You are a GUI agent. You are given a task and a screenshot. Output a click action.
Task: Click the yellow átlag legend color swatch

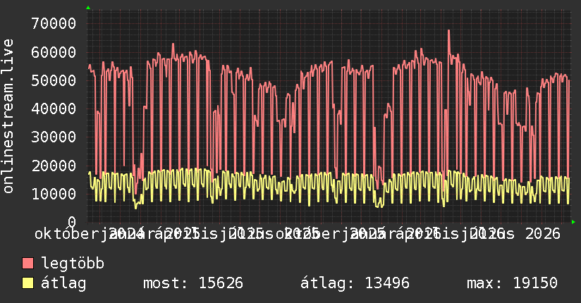click(27, 283)
